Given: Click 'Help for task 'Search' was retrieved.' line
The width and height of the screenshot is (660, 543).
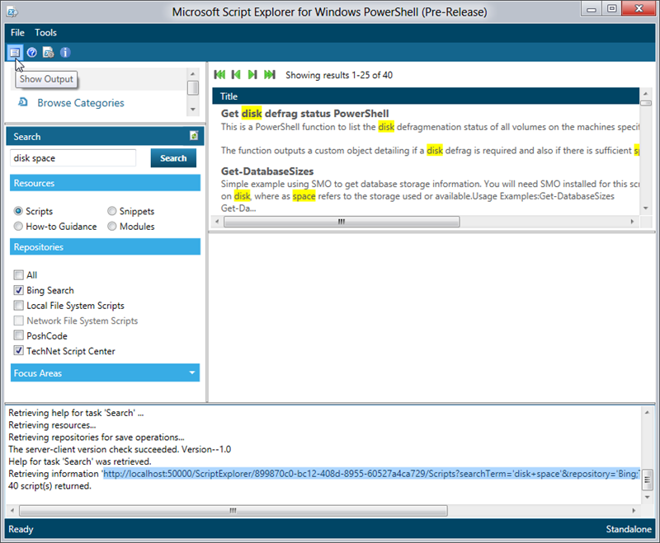Looking at the screenshot, I should point(79,461).
